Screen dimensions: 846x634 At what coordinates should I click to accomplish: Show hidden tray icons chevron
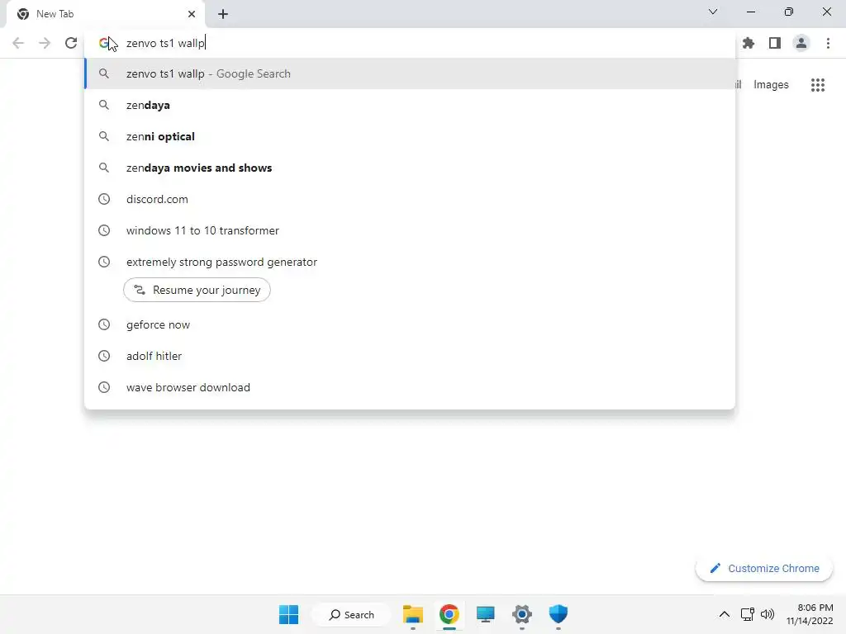[x=725, y=614]
